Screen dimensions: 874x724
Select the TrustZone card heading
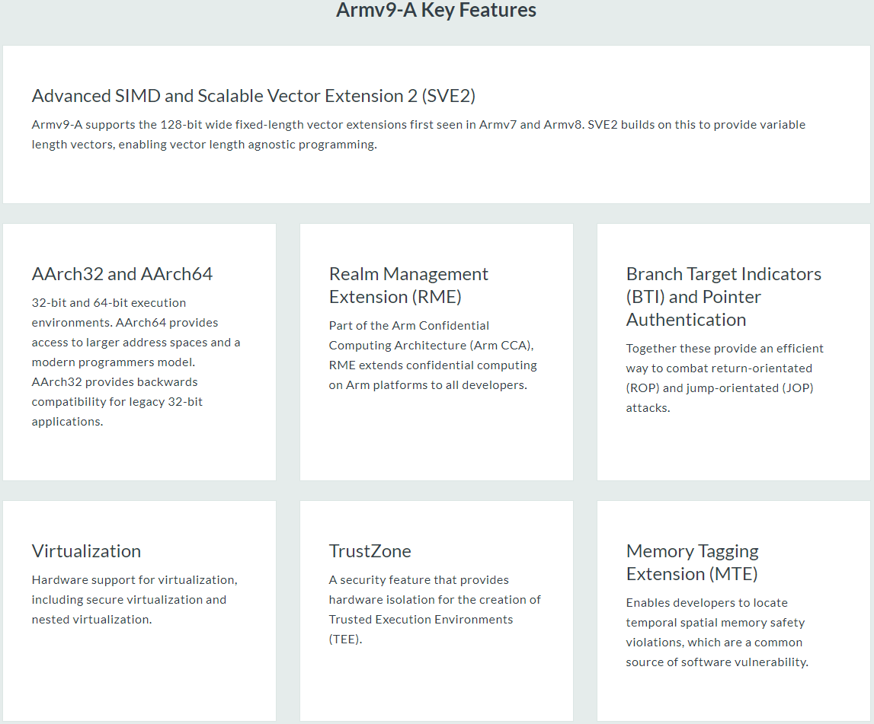point(370,550)
